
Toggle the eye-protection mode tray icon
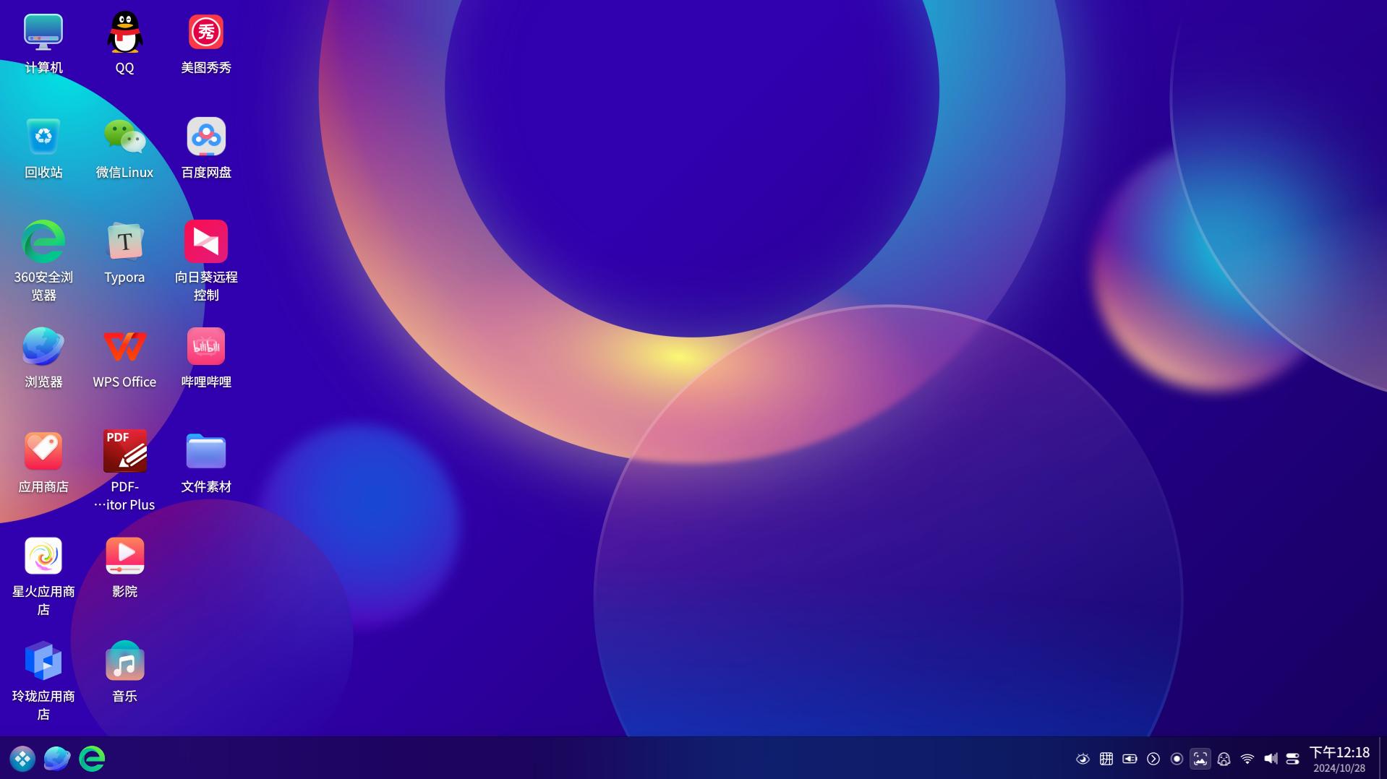click(x=1083, y=759)
